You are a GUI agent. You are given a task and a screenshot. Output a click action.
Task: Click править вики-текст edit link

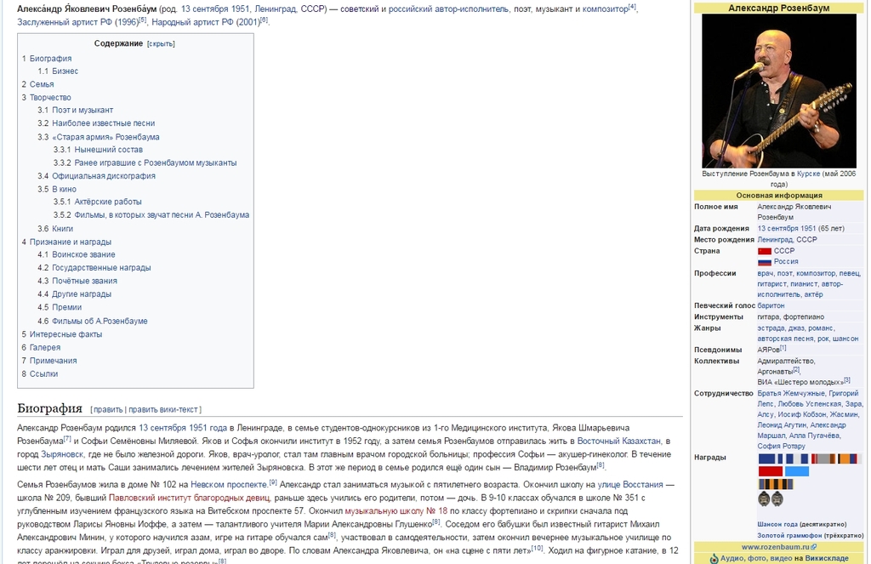click(x=163, y=409)
